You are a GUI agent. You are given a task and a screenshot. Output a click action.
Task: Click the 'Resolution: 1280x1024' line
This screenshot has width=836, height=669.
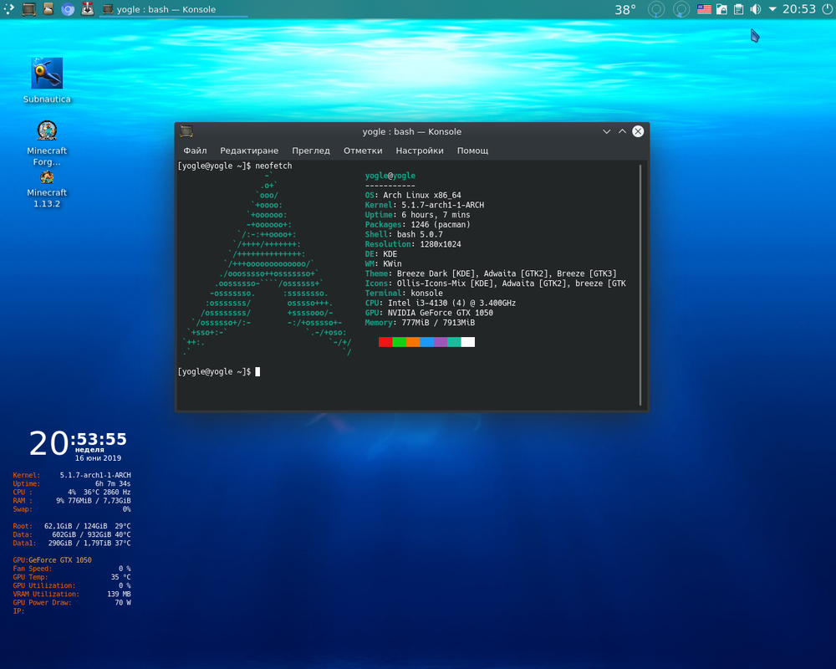coord(413,244)
